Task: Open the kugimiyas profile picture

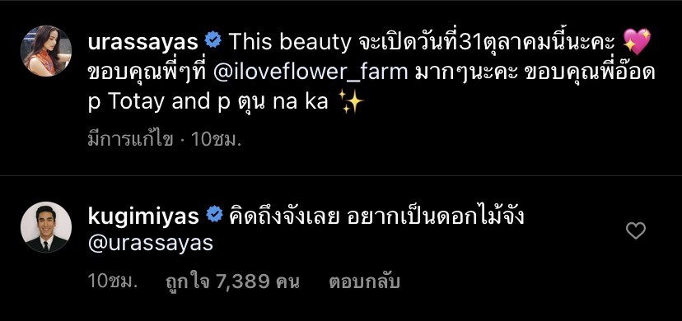Action: coord(46,226)
